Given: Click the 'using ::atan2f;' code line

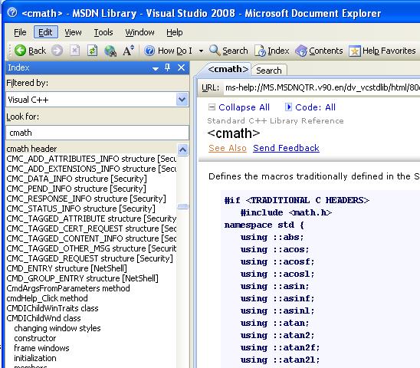Looking at the screenshot, I should click(281, 347).
